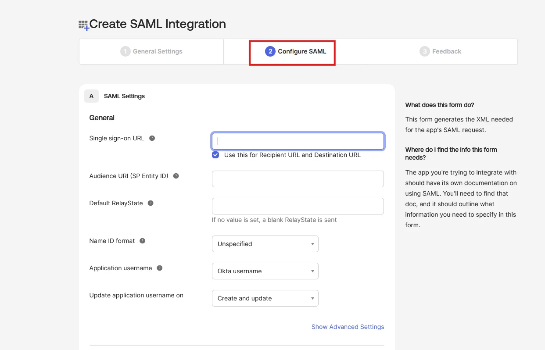Screen dimensions: 545x350
Task: Open the Application username dropdown showing Okta username
Action: [265, 271]
